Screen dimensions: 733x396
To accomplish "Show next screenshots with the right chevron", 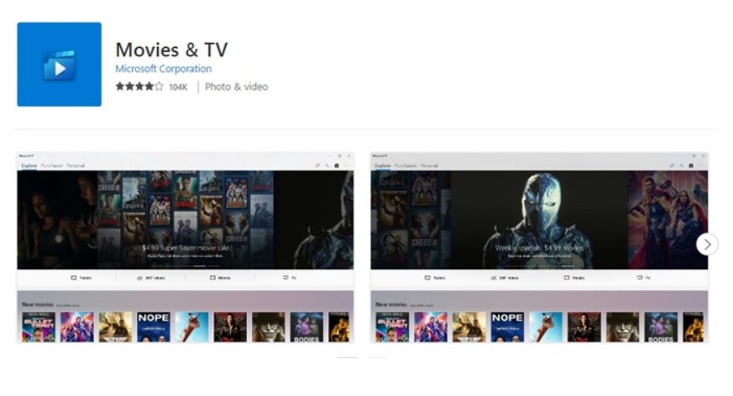I will point(707,244).
